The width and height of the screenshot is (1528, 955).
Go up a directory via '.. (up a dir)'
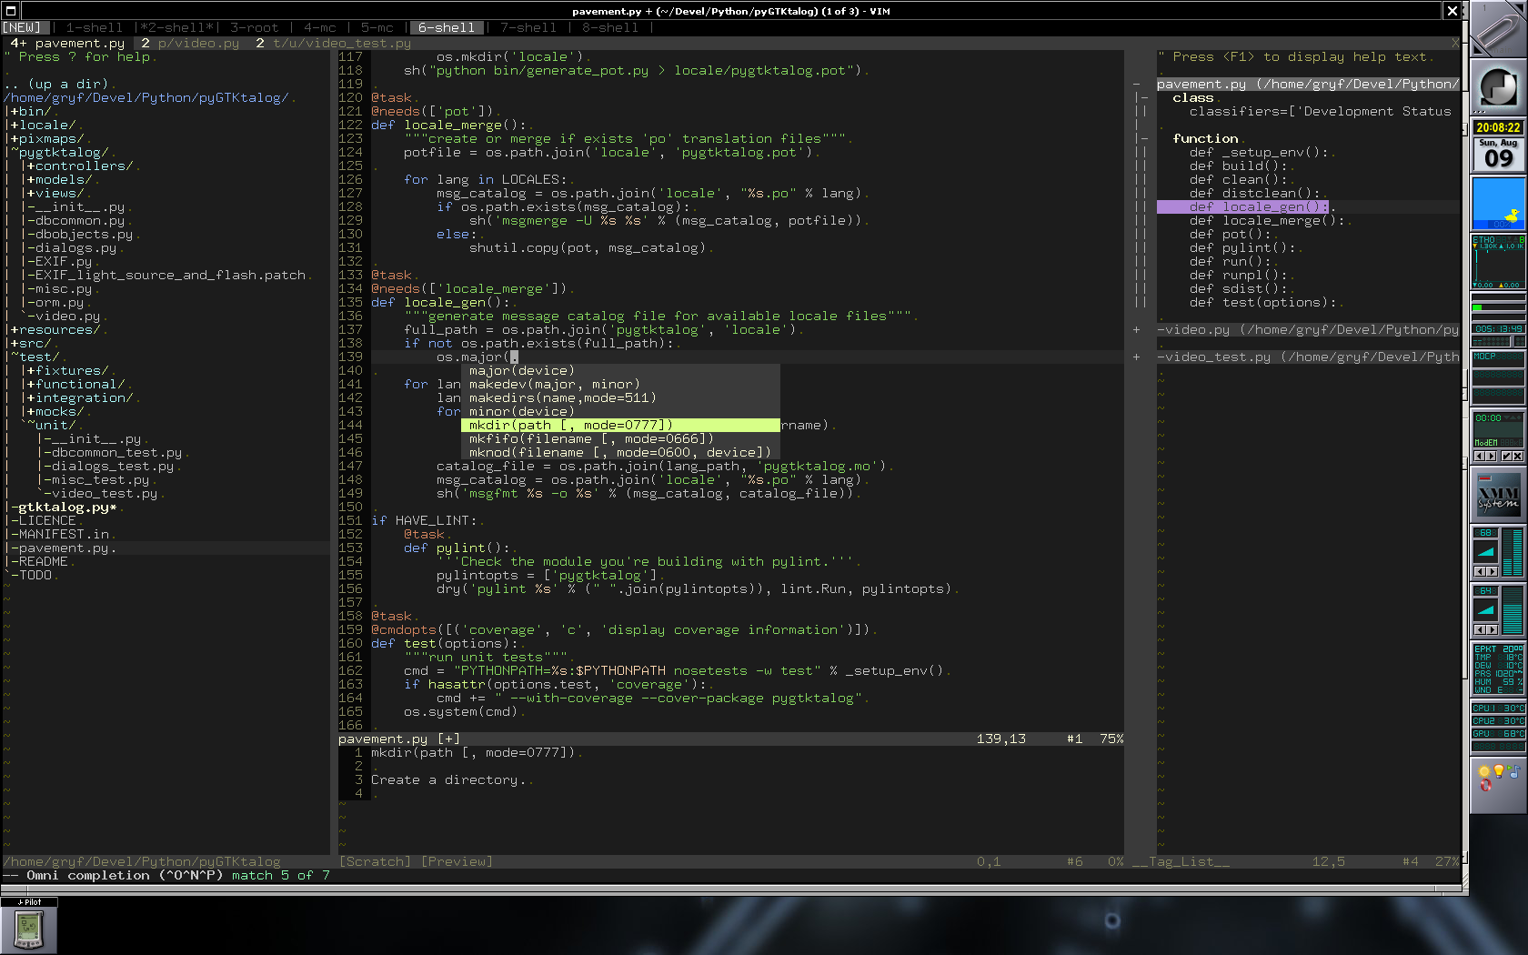click(x=55, y=85)
